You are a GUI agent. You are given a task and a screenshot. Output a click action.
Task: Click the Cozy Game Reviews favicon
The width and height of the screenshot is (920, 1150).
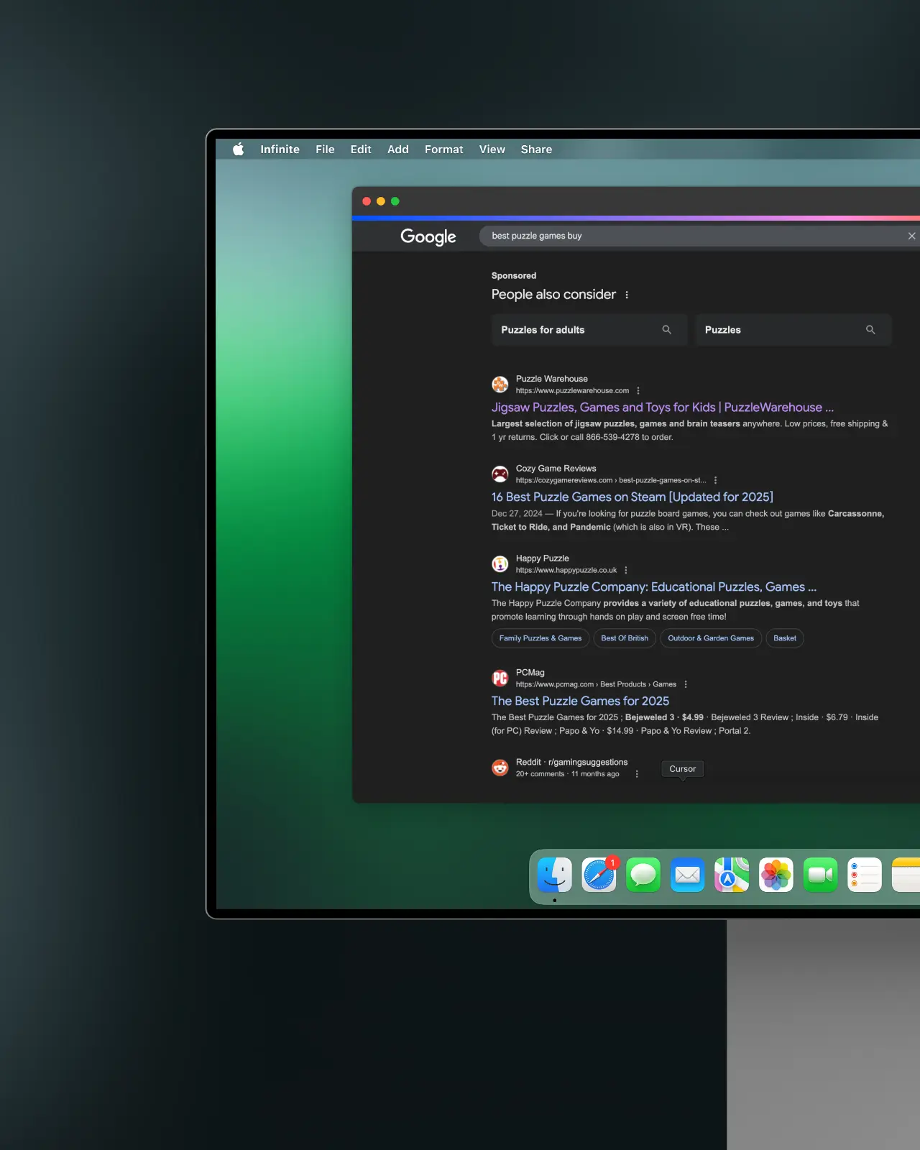(x=500, y=474)
